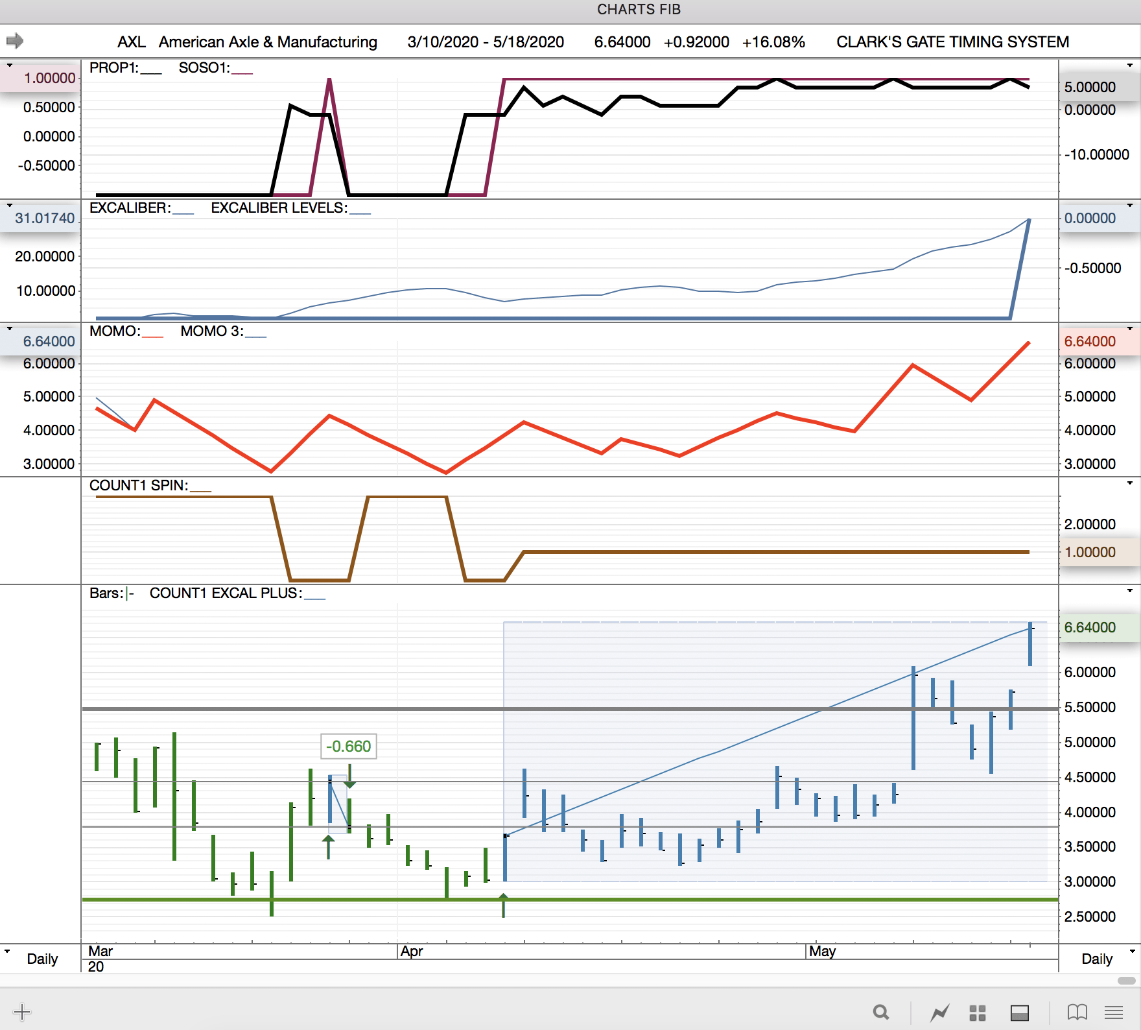Viewport: 1141px width, 1030px height.
Task: Open the Bars pane right-axis triangle menu
Action: (x=1130, y=591)
